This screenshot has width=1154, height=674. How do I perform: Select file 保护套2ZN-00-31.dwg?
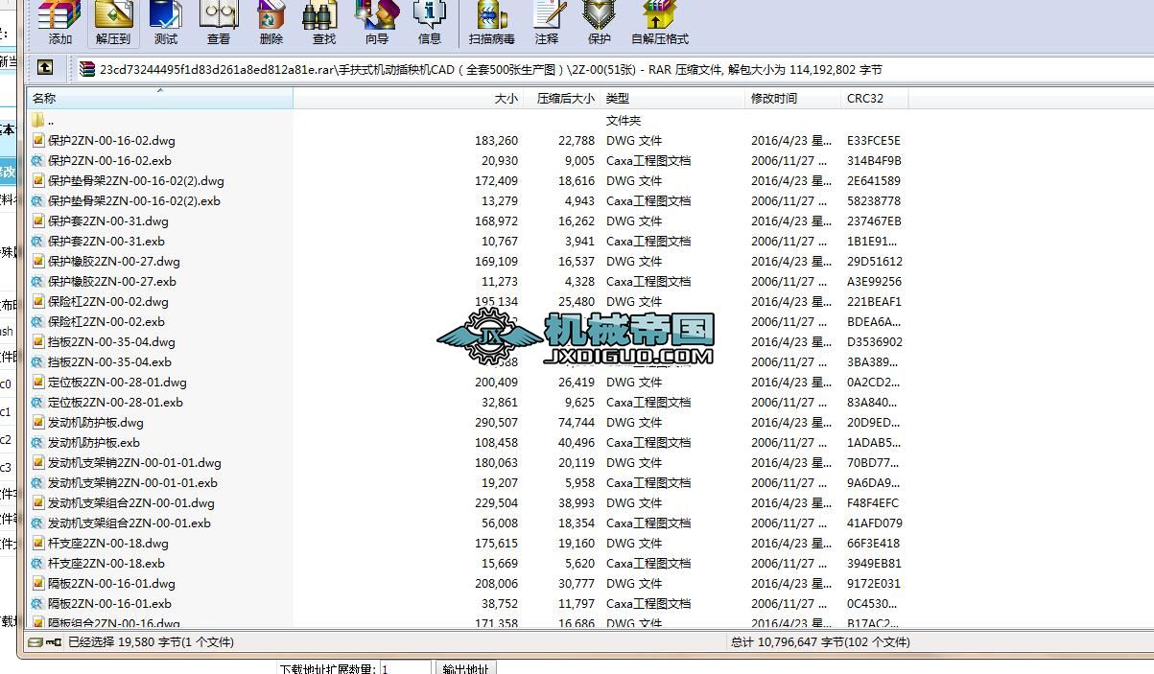pyautogui.click(x=107, y=221)
